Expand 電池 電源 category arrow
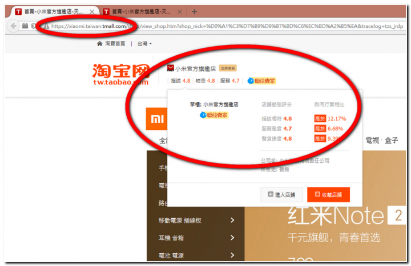This screenshot has width=411, height=266. click(232, 255)
